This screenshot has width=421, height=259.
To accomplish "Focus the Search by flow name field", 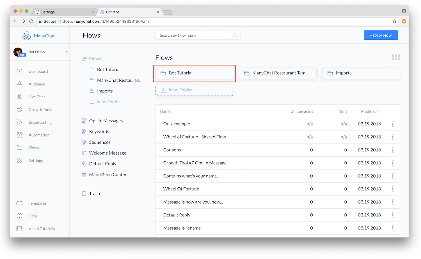I will coord(198,35).
